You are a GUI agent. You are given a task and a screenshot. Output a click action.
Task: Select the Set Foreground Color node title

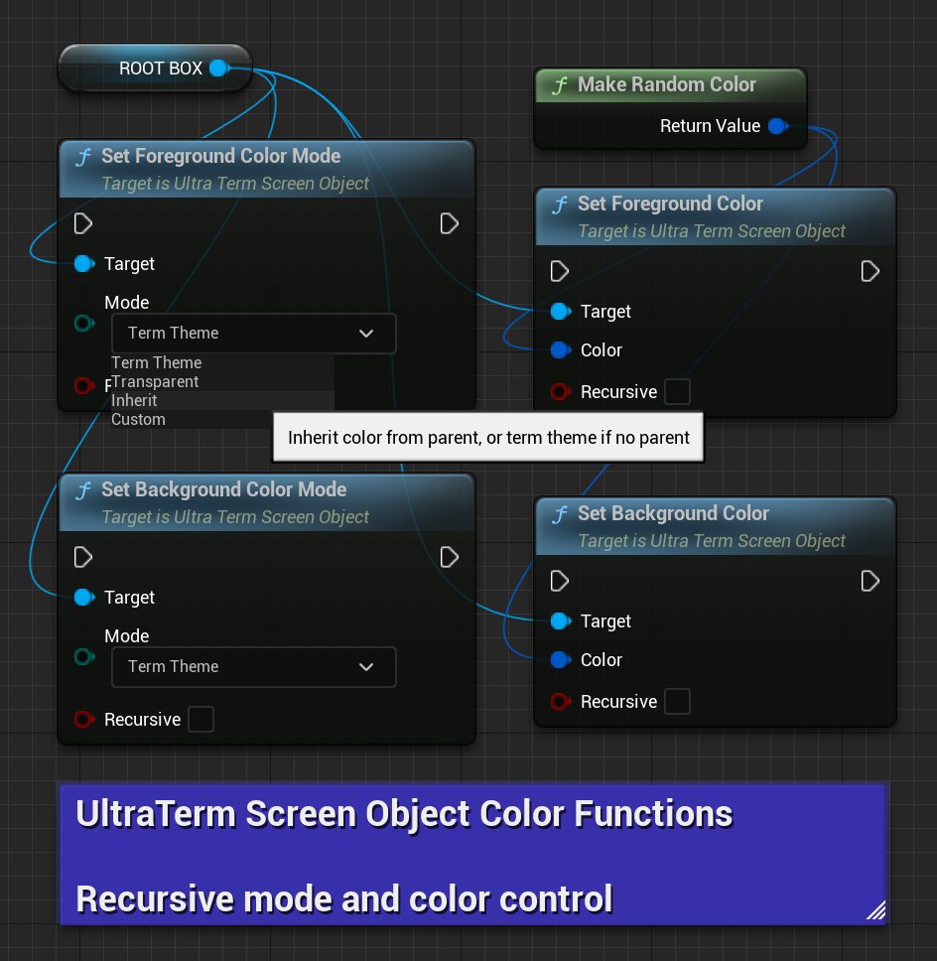coord(670,204)
